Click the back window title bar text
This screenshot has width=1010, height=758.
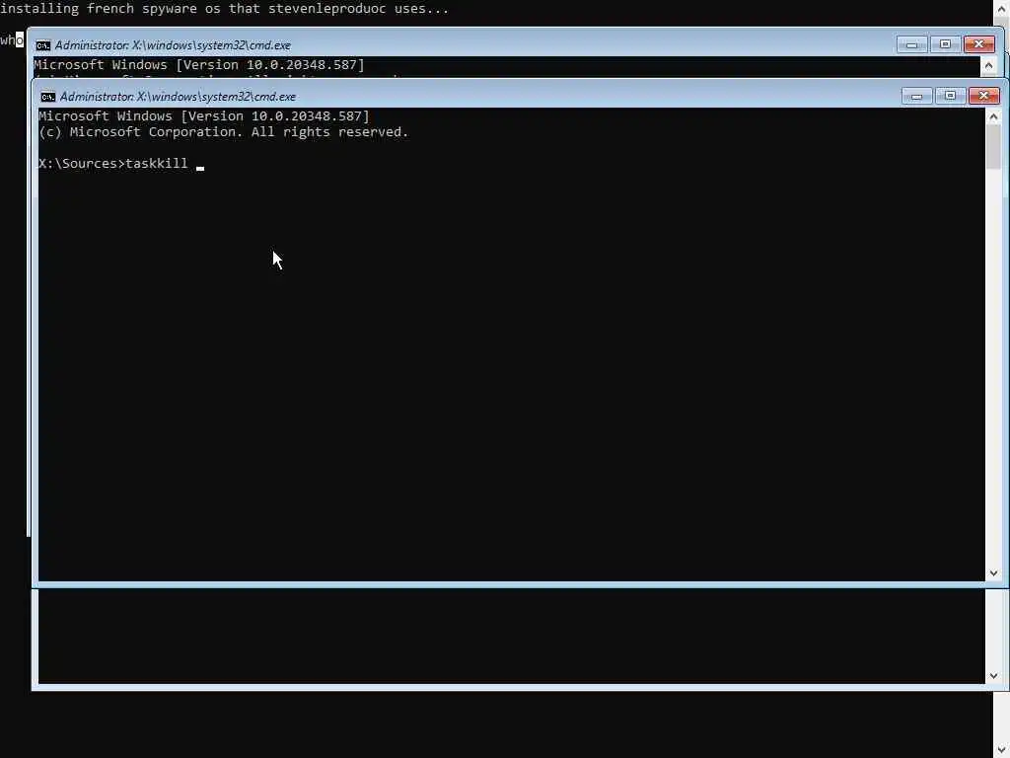[x=173, y=45]
